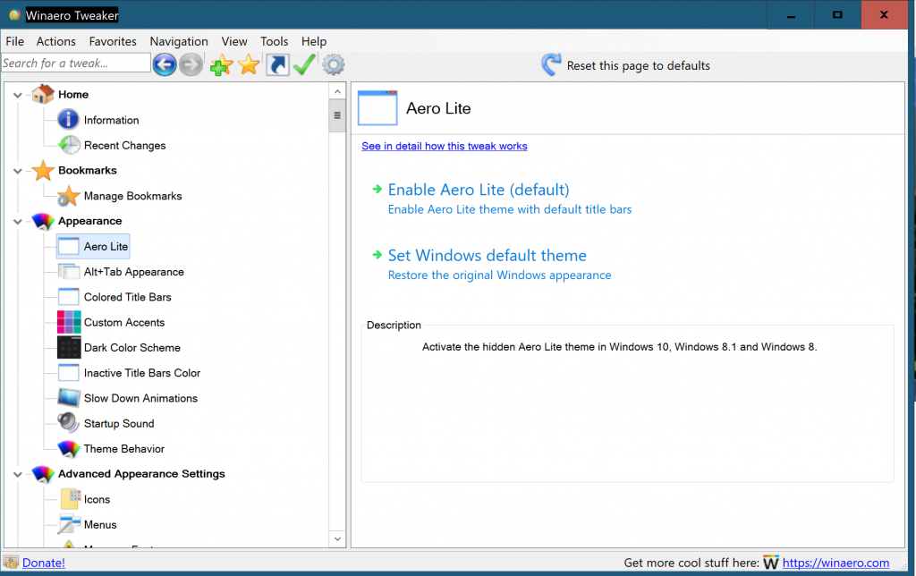This screenshot has width=916, height=576.
Task: Click the Theme Behavior fan icon
Action: pyautogui.click(x=69, y=449)
